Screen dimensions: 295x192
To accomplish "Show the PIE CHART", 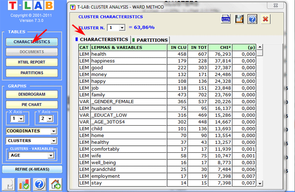I will [32, 105].
